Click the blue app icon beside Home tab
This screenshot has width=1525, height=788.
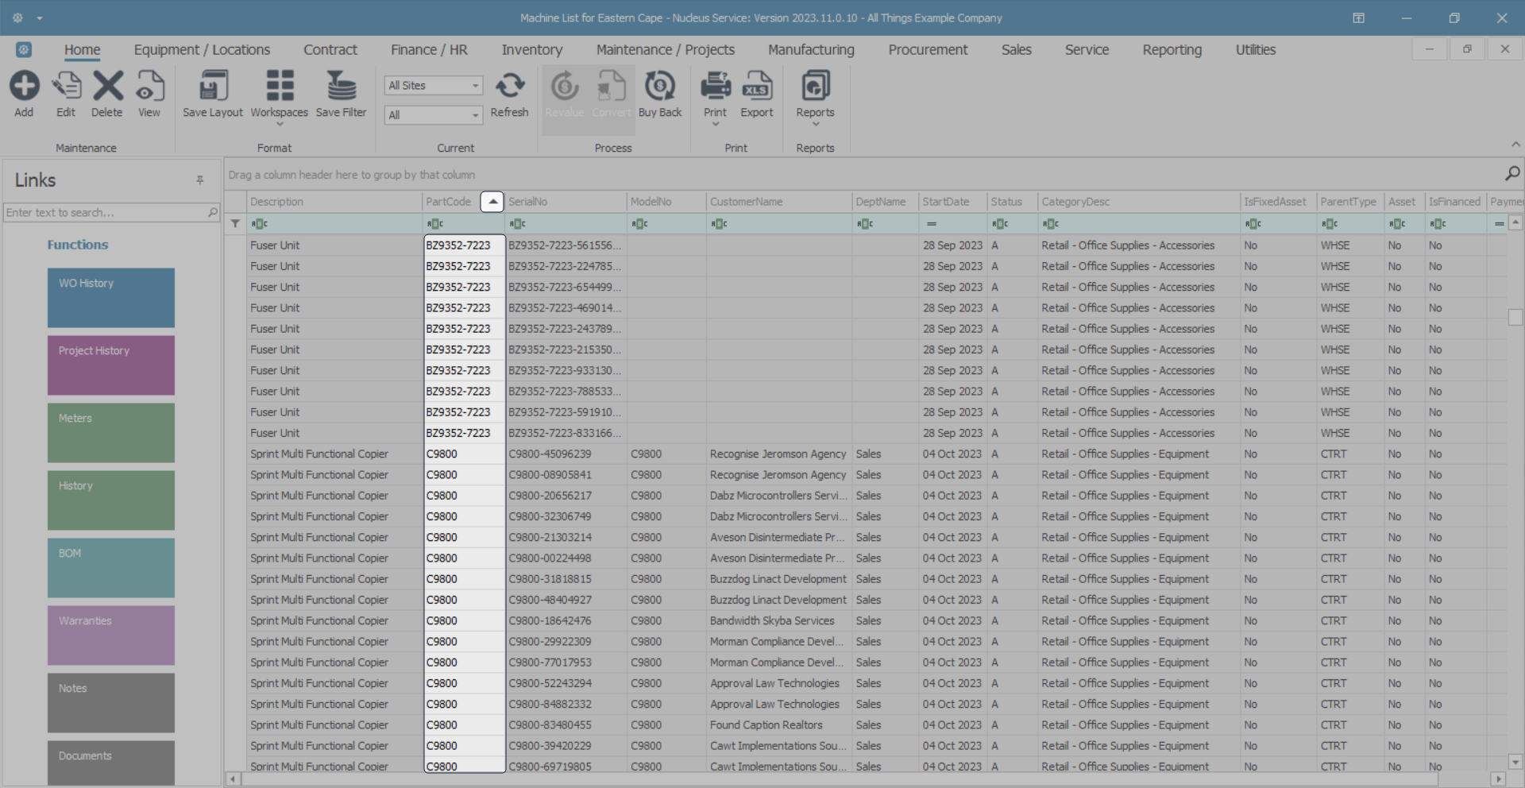(x=24, y=49)
